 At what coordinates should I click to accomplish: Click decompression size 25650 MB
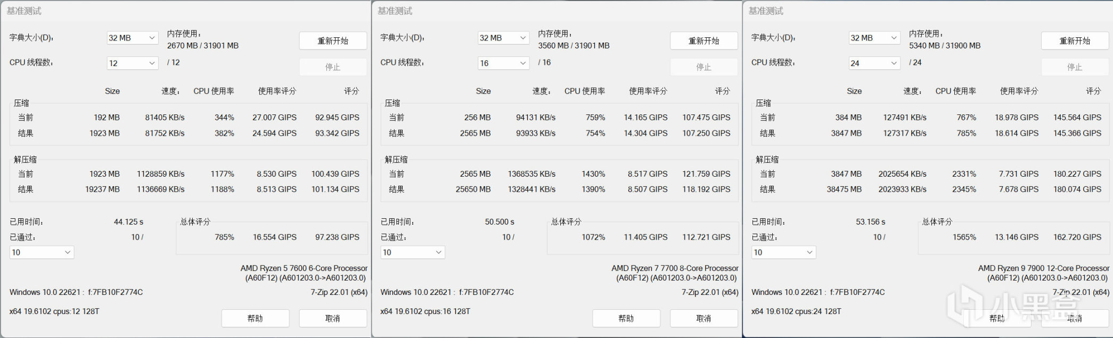473,189
